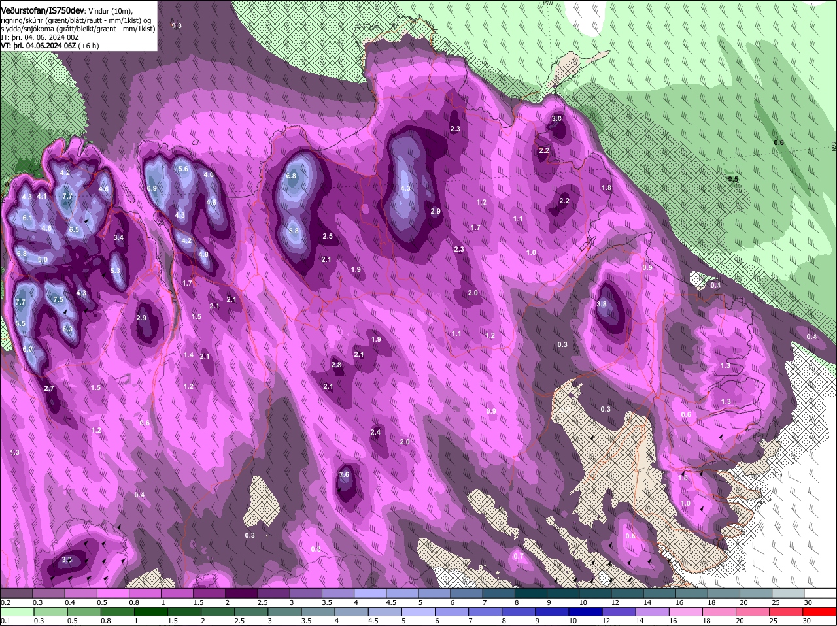
Task: Pick the dark teal top-legend swatch labeled 9
Action: click(x=562, y=593)
